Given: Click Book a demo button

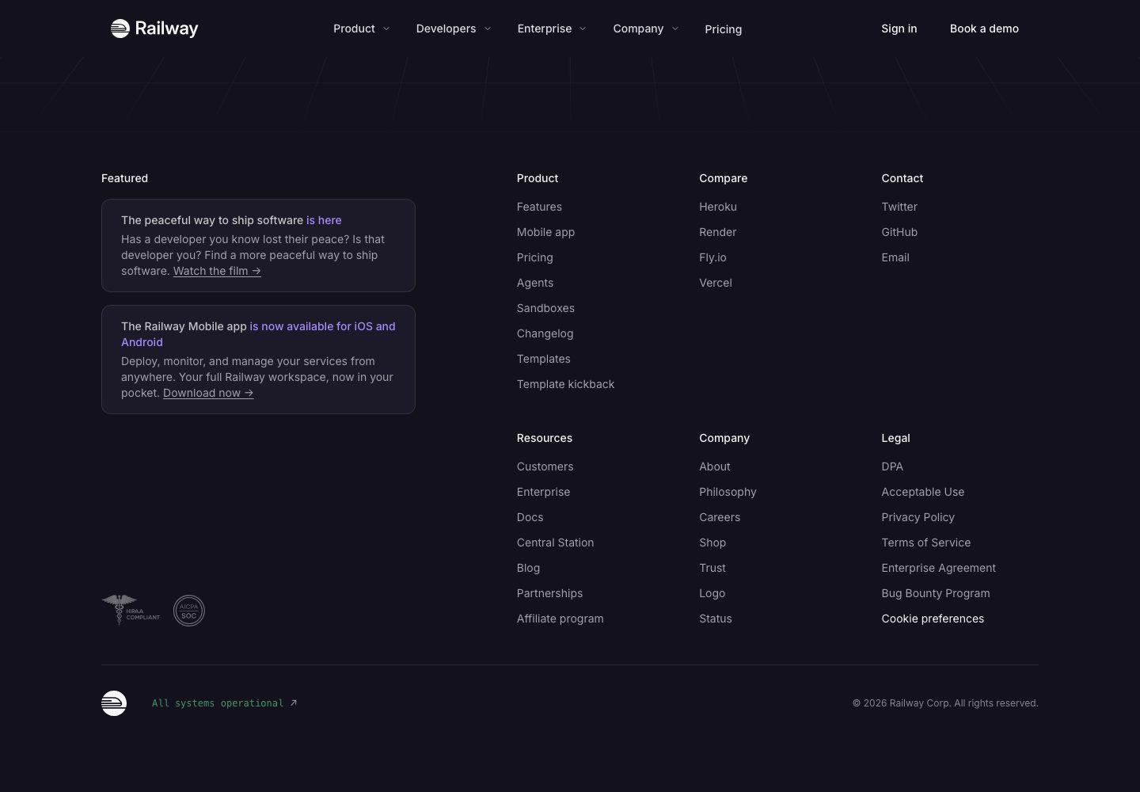Looking at the screenshot, I should point(984,29).
